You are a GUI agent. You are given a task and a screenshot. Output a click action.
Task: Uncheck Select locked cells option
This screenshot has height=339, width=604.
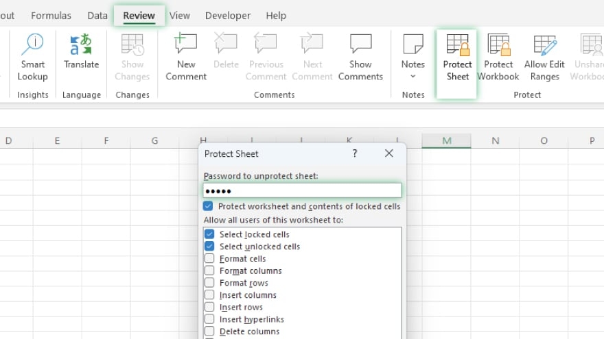[x=210, y=234]
